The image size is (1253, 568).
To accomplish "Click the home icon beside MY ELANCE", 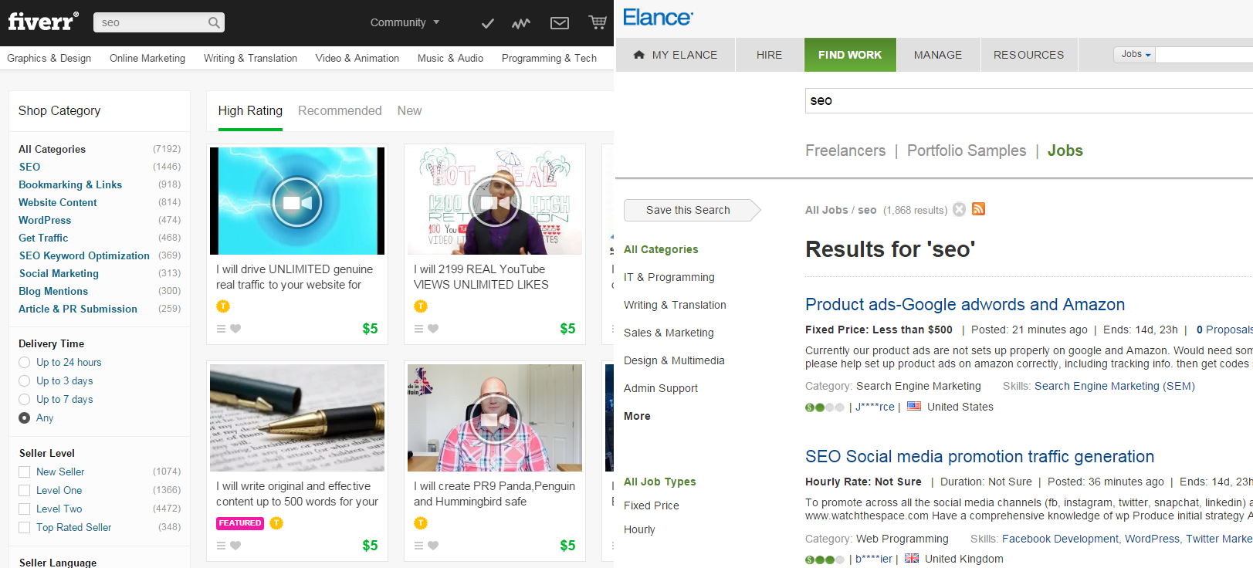I will 638,55.
